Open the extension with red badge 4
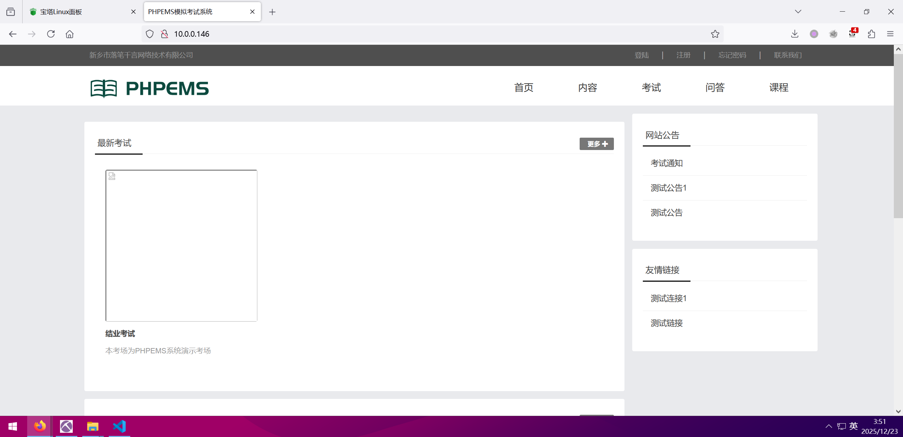The image size is (903, 437). 853,33
